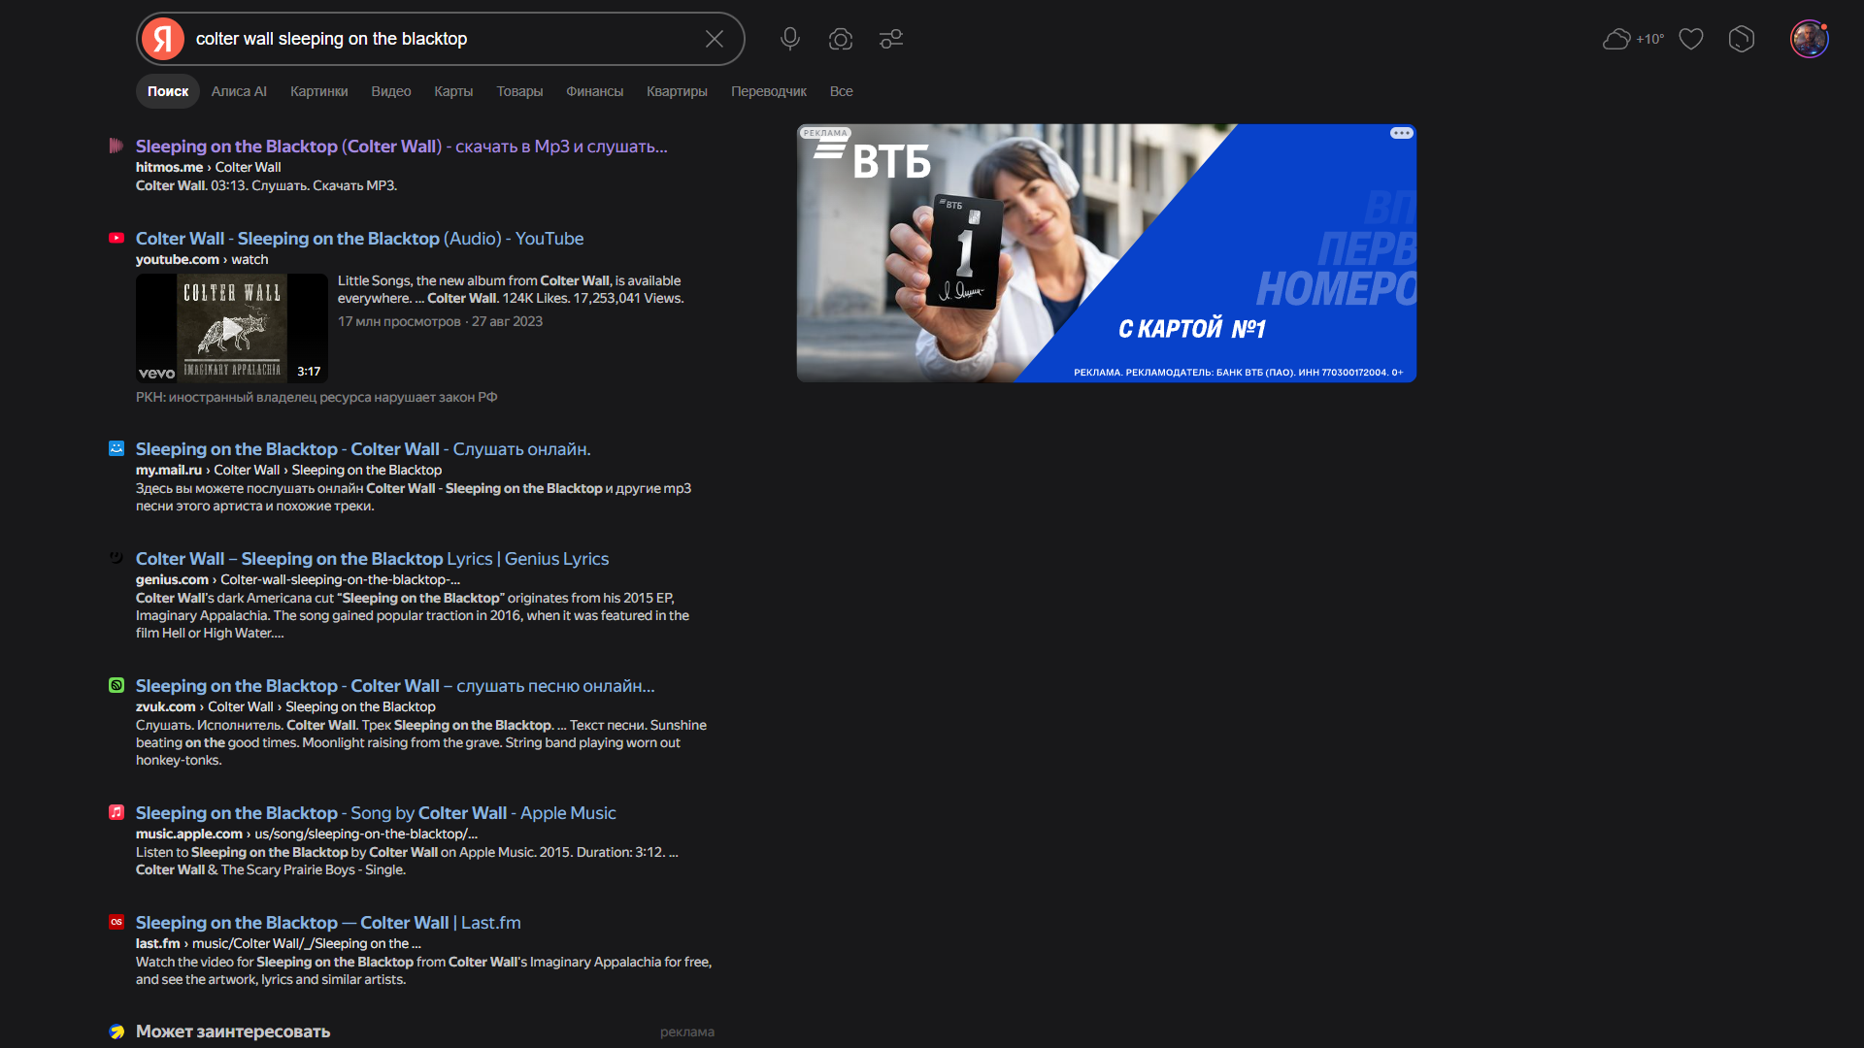Switch to Алиса AI tab
This screenshot has height=1048, width=1864.
pyautogui.click(x=239, y=91)
